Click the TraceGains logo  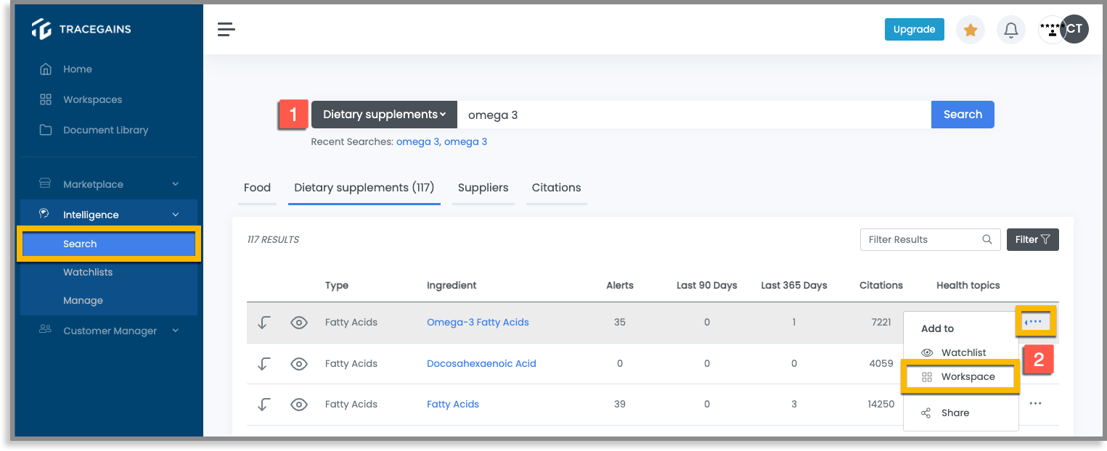point(81,29)
